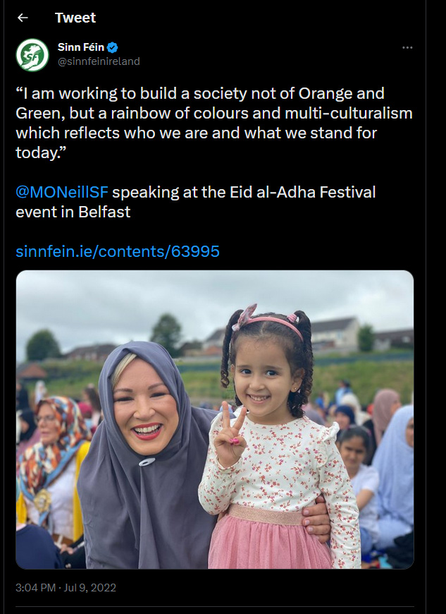
Task: Click the Tweet header title
Action: pyautogui.click(x=75, y=18)
